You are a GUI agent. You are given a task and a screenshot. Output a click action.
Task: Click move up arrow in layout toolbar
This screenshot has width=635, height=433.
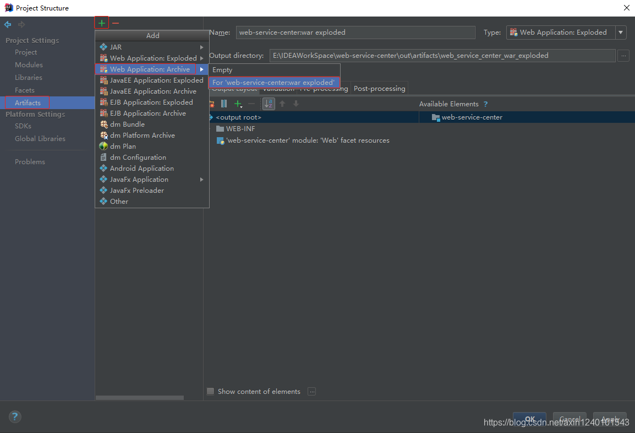(282, 104)
